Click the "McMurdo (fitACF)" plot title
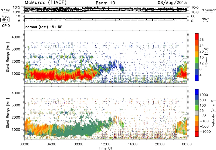Screen dimensions: 216x150 pos(45,3)
